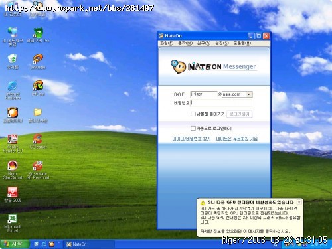Click the orange Quick Launch icon

point(52,244)
